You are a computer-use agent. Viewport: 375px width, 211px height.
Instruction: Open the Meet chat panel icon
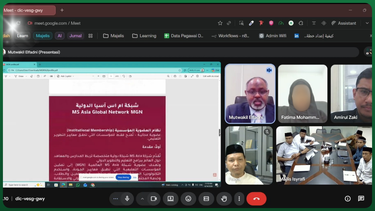pos(361,199)
